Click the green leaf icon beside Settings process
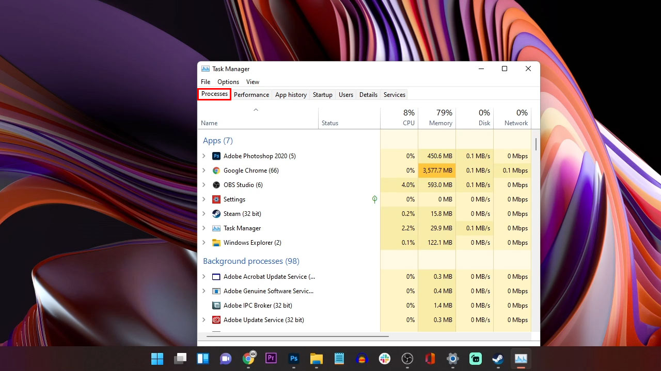Image resolution: width=661 pixels, height=371 pixels. pyautogui.click(x=374, y=199)
